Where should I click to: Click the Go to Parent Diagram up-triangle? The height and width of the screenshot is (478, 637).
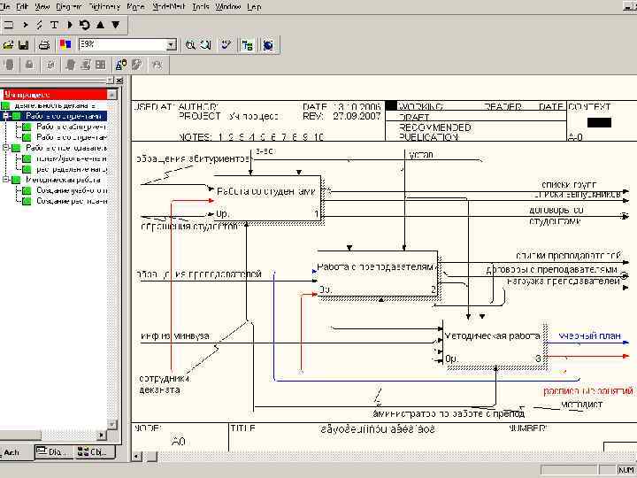click(x=99, y=25)
